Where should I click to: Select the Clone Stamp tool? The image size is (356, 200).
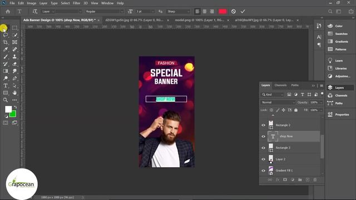pyautogui.click(x=15, y=57)
